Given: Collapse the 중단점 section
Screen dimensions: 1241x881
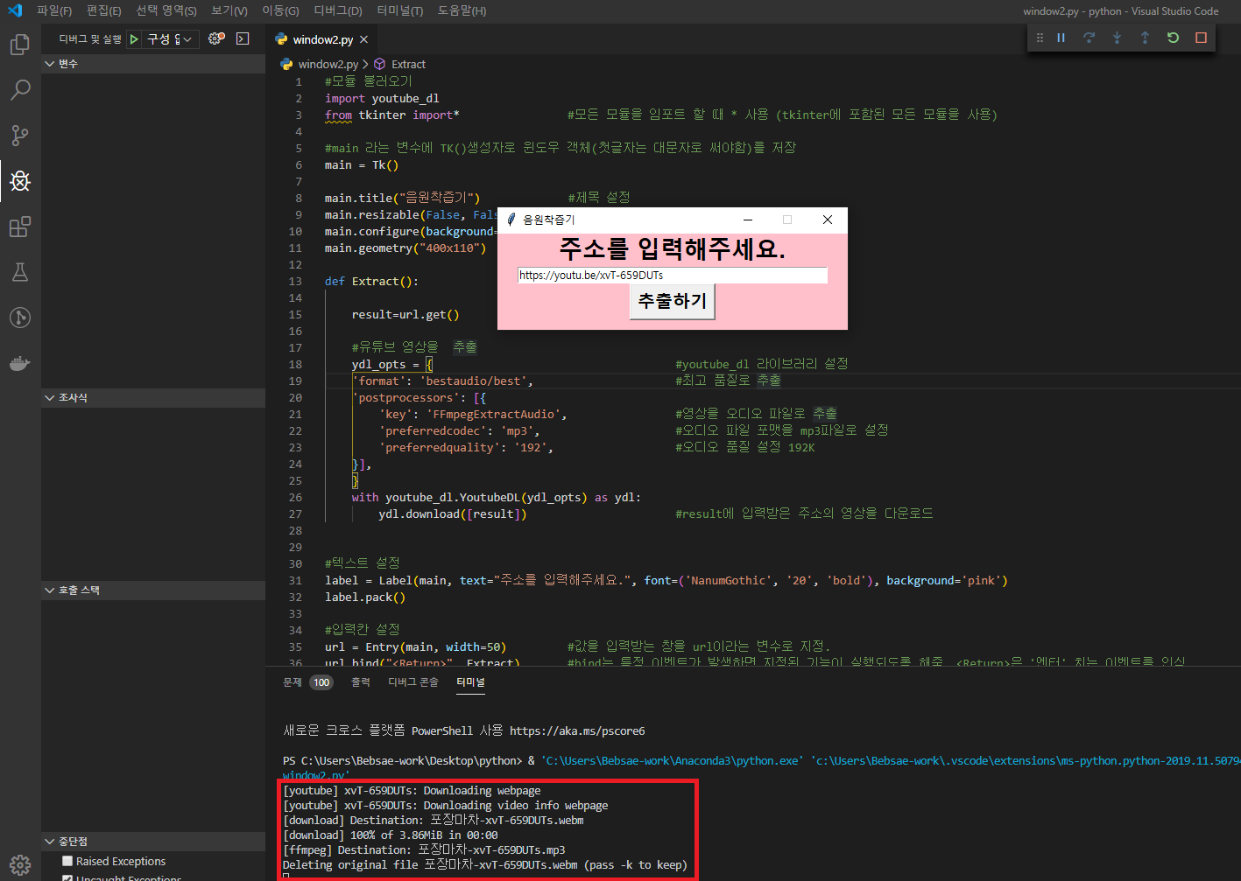Looking at the screenshot, I should 153,841.
